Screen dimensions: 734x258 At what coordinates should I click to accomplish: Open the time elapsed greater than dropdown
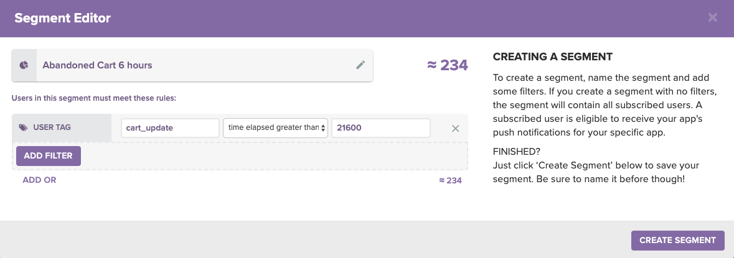tap(275, 127)
